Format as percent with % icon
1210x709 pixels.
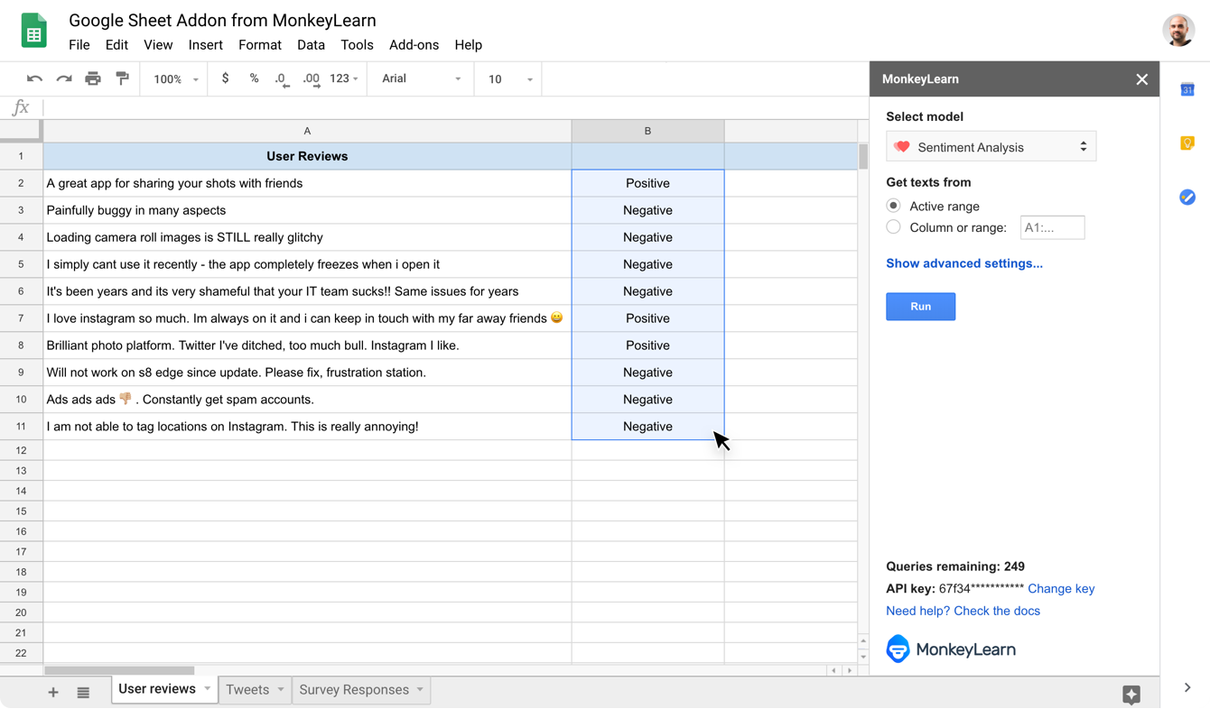[x=254, y=78]
